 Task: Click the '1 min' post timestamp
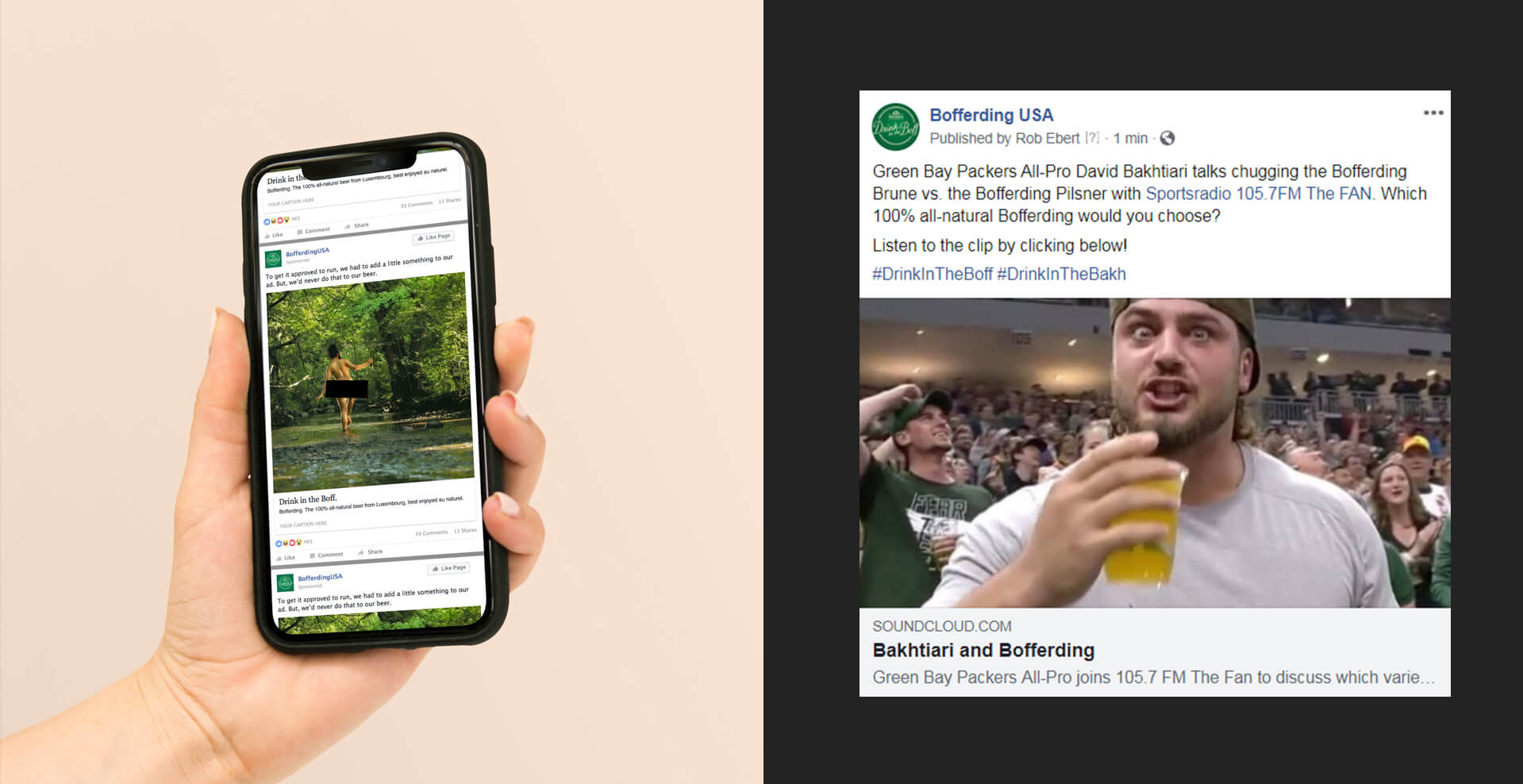(x=1130, y=138)
